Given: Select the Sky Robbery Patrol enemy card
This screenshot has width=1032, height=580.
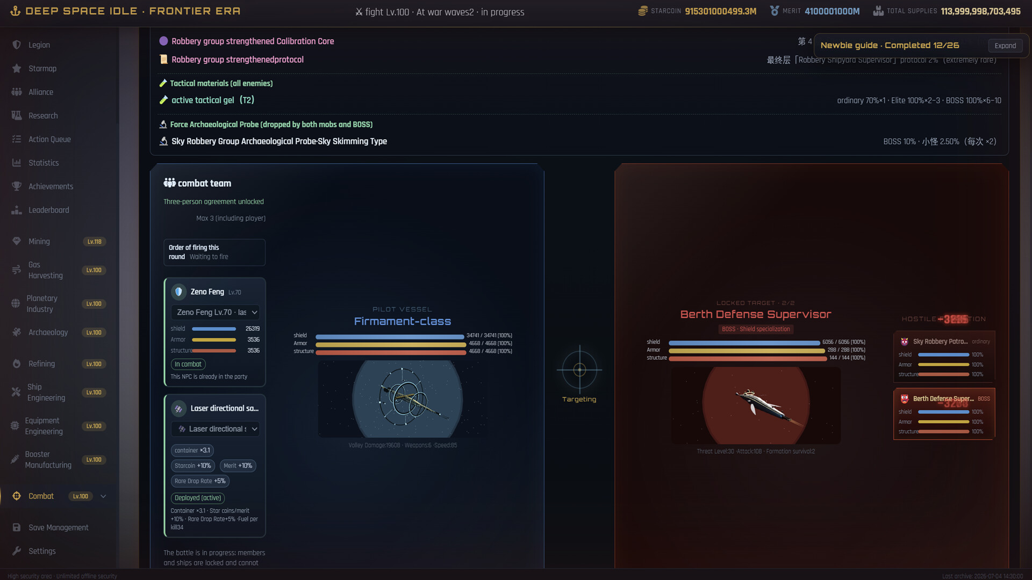Looking at the screenshot, I should point(944,356).
